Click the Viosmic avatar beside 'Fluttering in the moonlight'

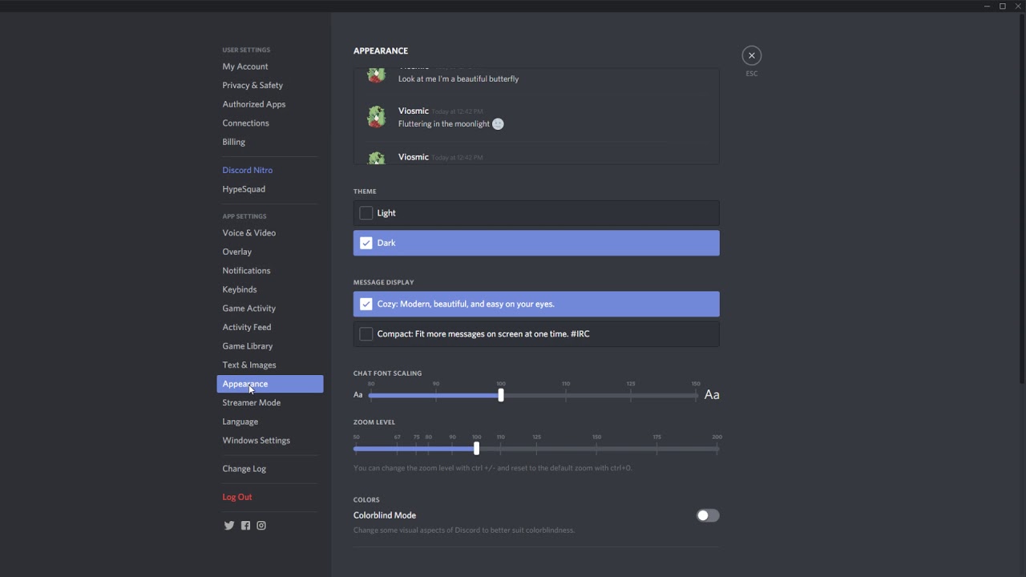376,117
